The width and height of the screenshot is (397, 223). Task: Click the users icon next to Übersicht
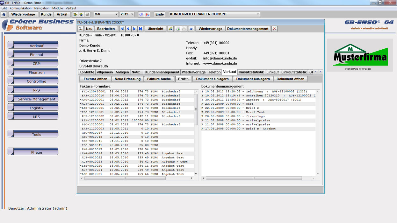(171, 29)
